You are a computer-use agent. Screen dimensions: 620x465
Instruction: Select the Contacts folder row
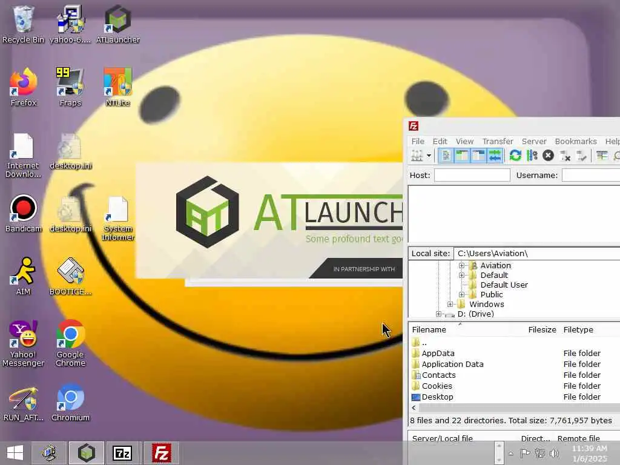(515, 375)
